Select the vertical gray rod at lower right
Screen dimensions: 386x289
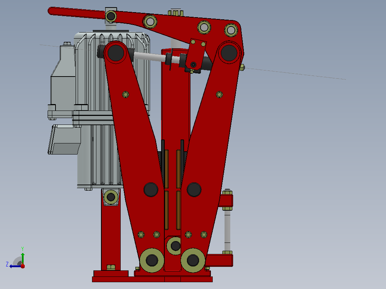pyautogui.click(x=227, y=230)
